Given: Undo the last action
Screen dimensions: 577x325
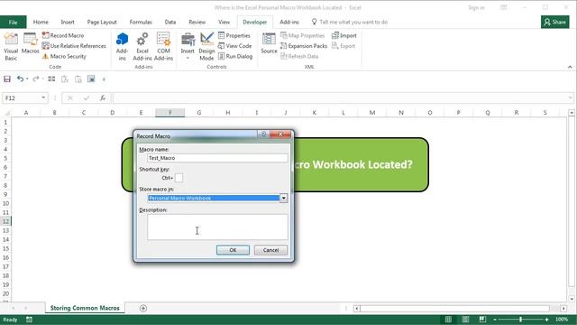Looking at the screenshot, I should [x=20, y=79].
